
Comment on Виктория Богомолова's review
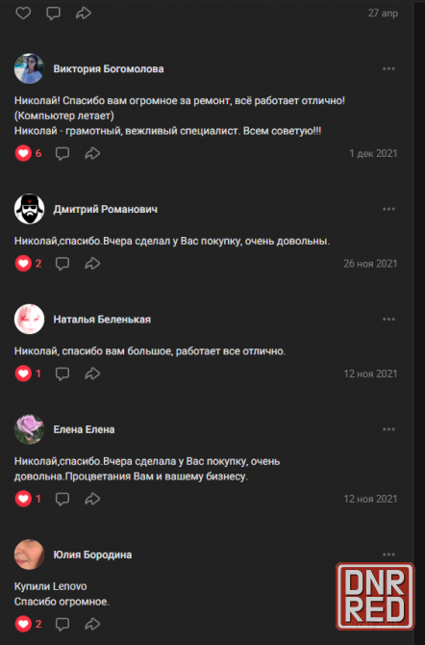[x=62, y=153]
